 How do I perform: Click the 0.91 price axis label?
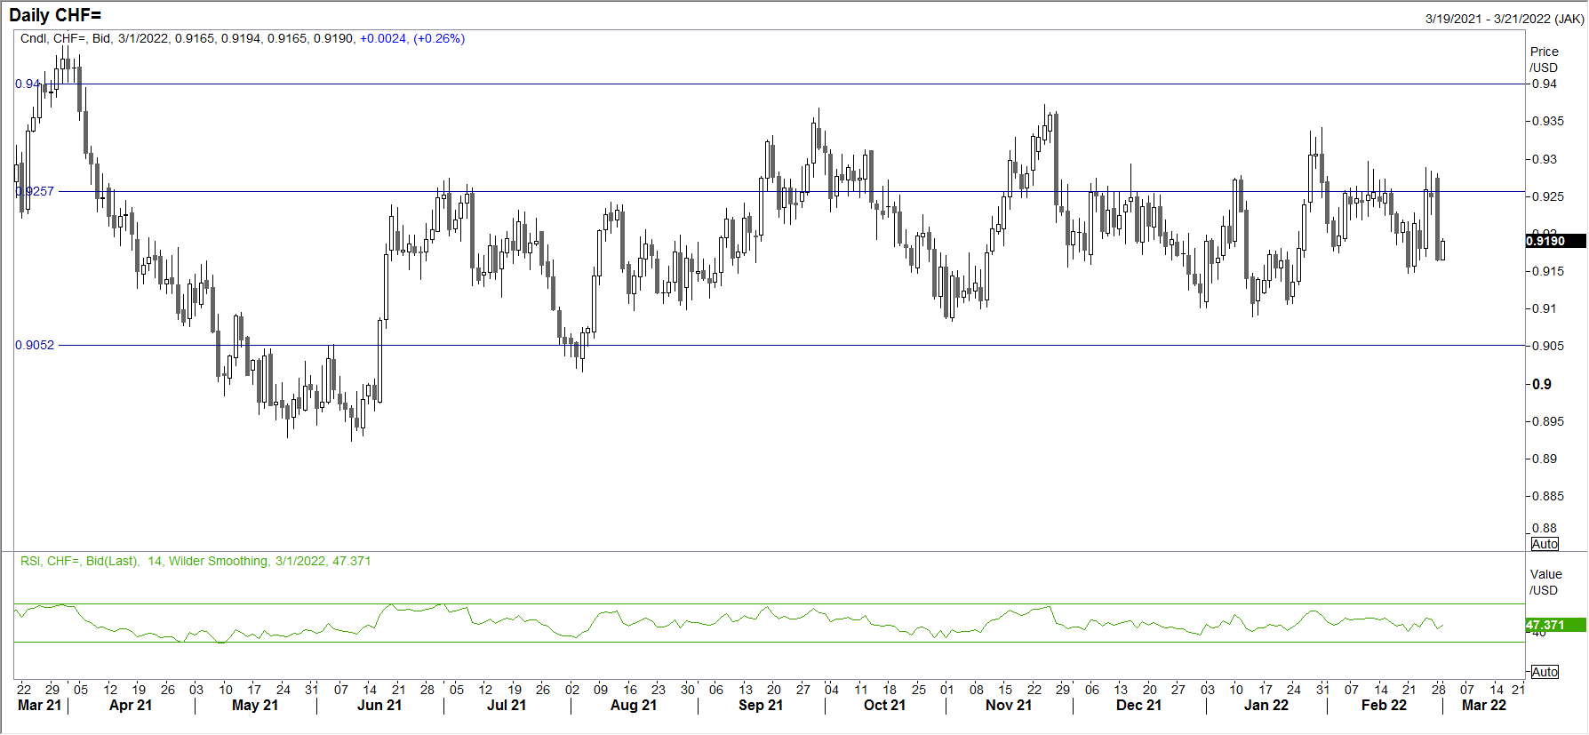(1545, 308)
